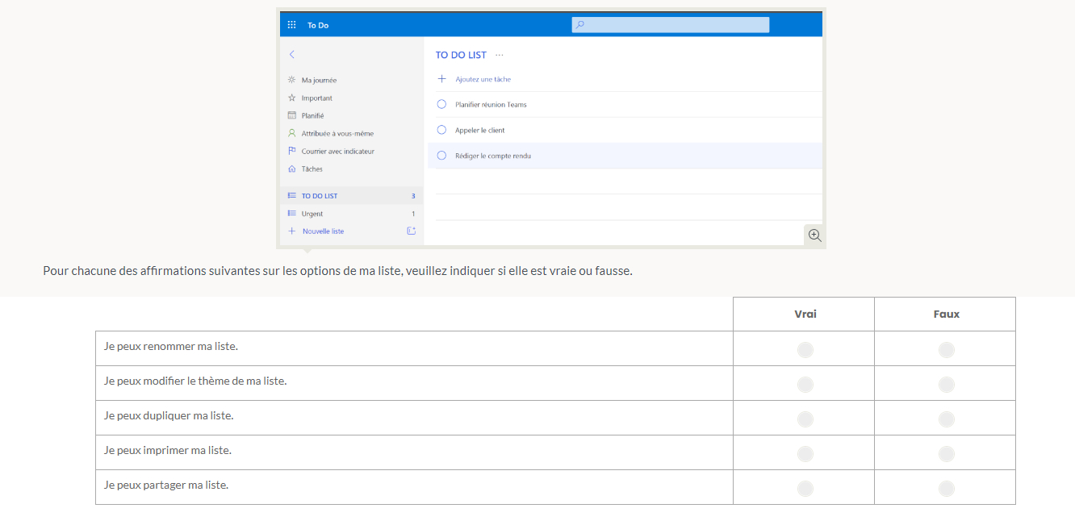Click the 'Rédiger le compte rendu' task

click(x=493, y=156)
